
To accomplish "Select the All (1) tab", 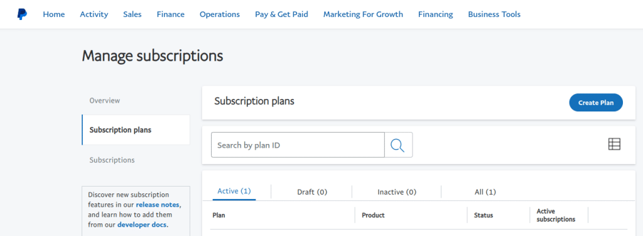I will (485, 192).
